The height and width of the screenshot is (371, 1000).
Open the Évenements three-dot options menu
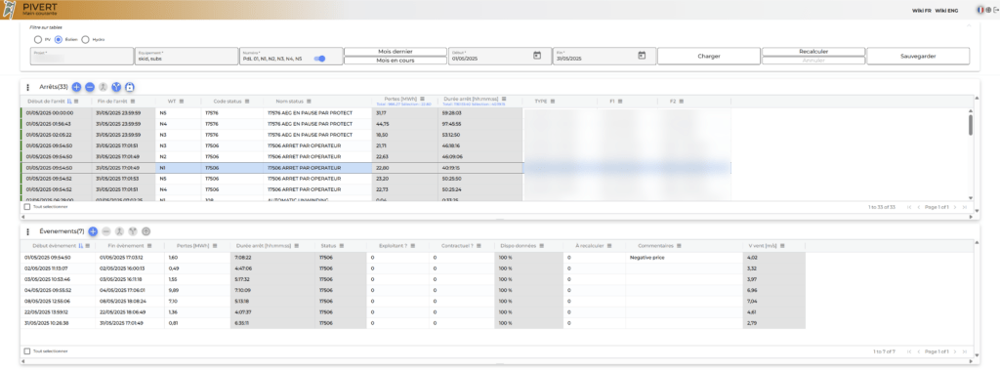[x=27, y=231]
